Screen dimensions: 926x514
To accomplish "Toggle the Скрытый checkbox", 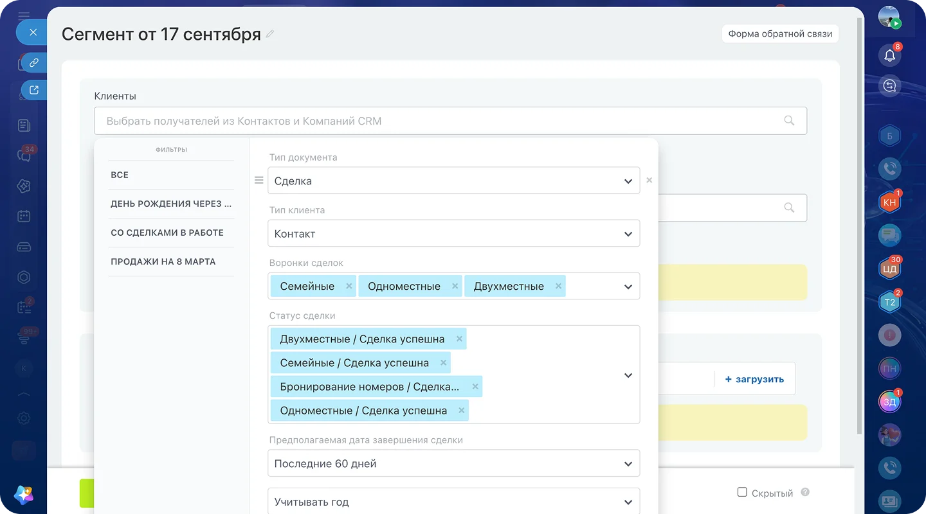I will coord(742,492).
